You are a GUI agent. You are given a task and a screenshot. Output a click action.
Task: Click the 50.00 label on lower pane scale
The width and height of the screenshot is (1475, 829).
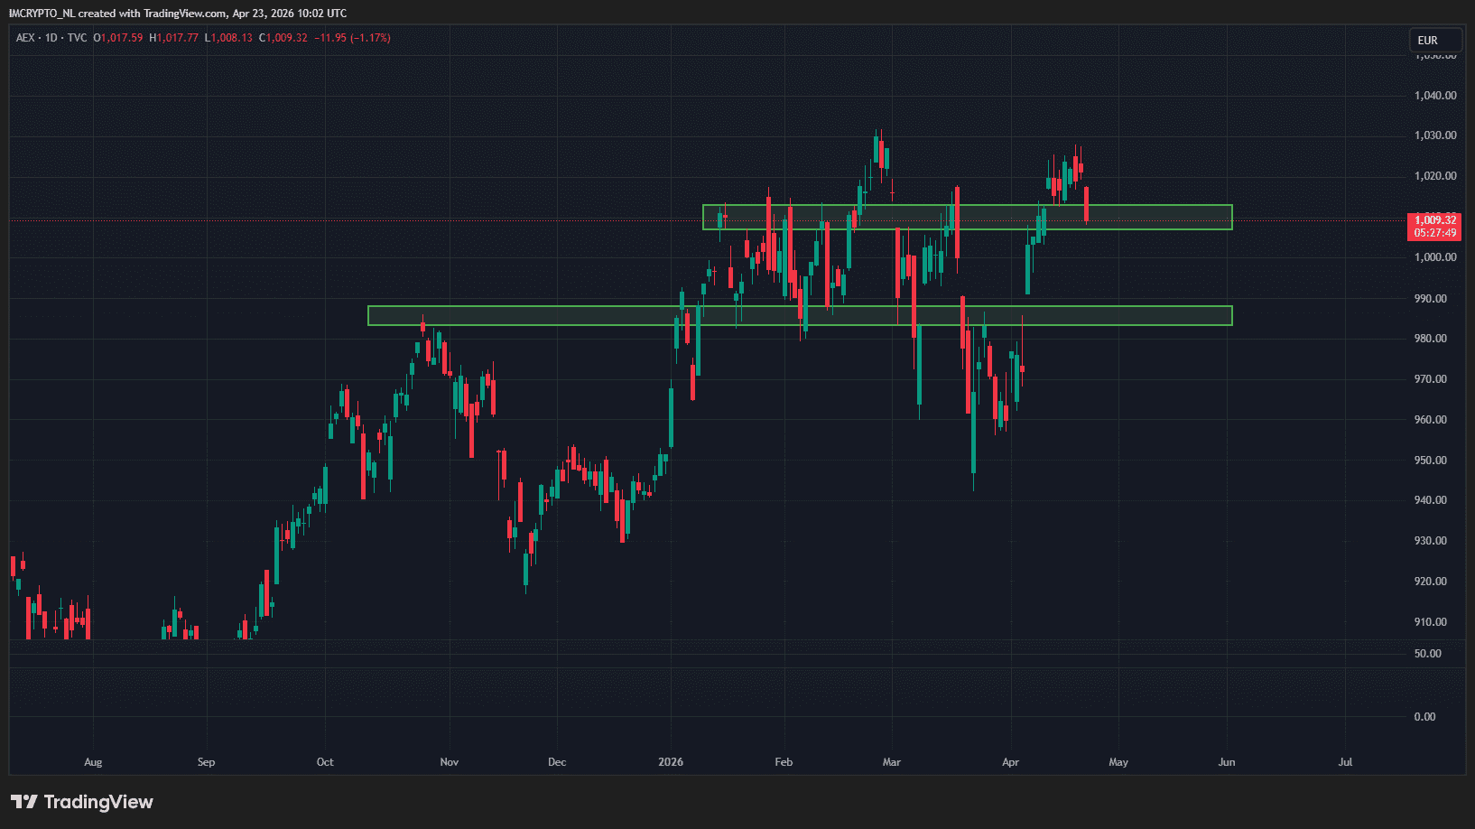pos(1427,654)
